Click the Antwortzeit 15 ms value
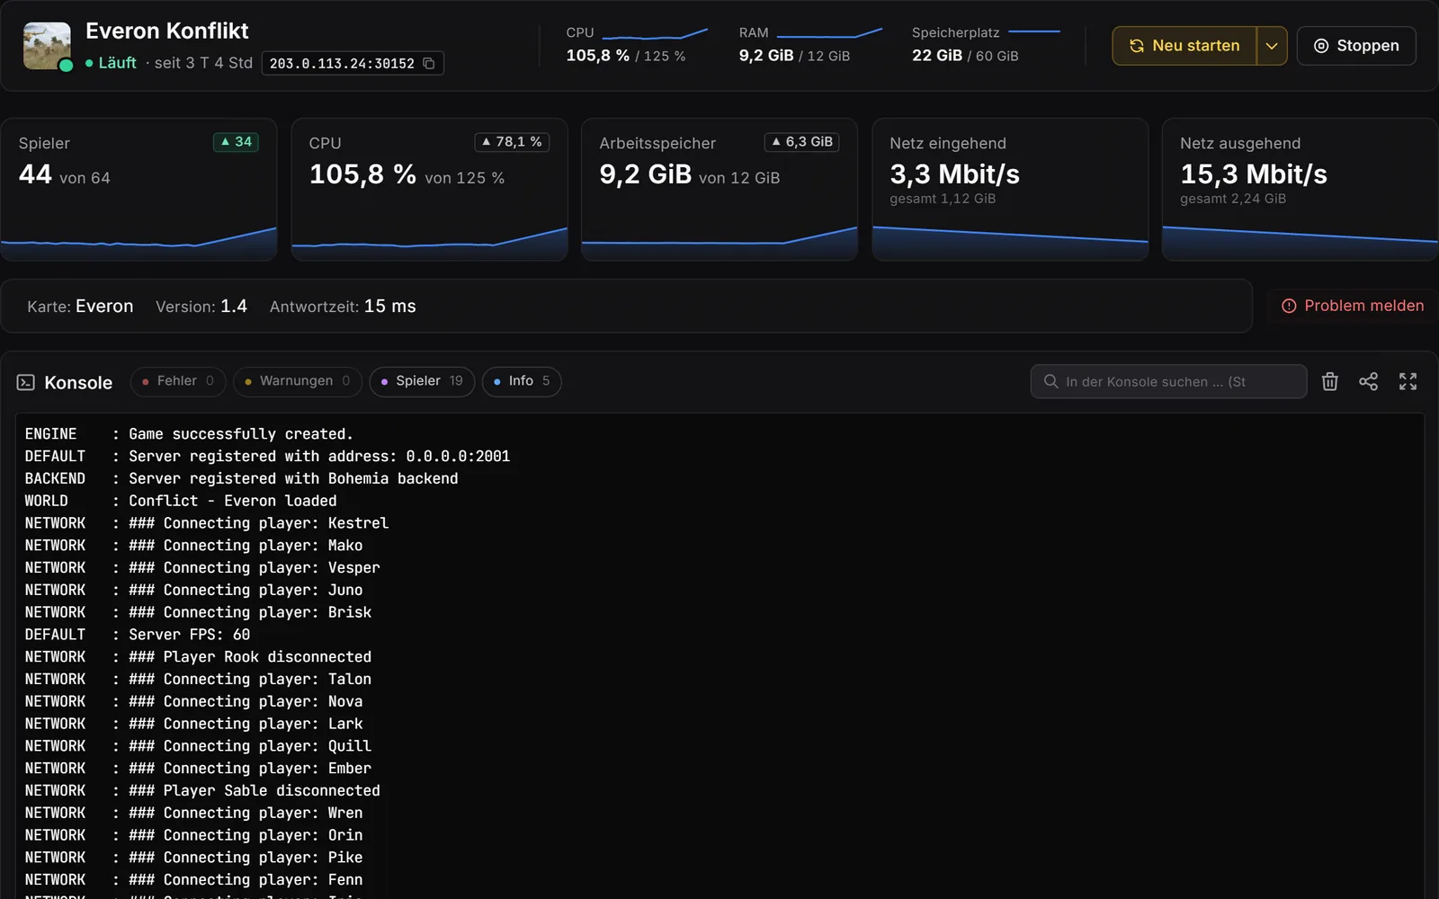 [x=389, y=307]
